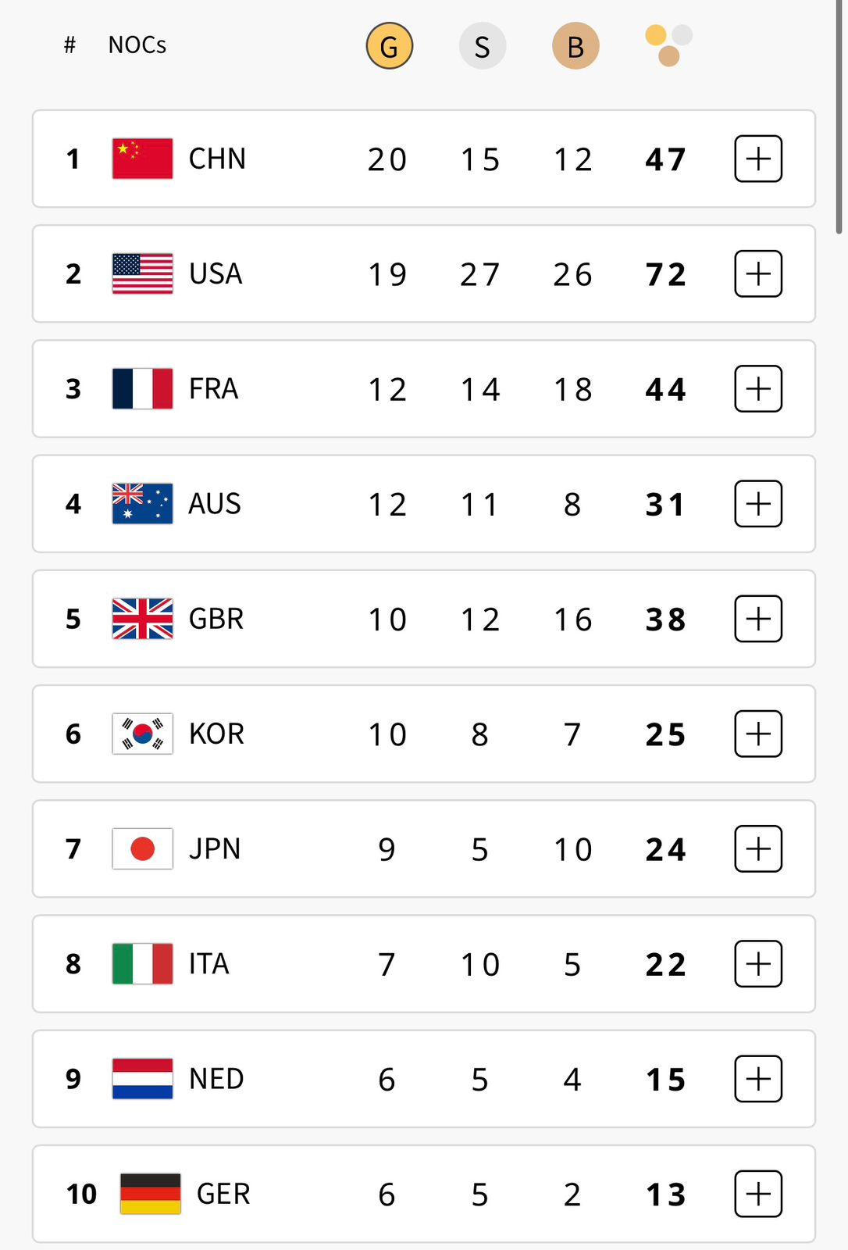Click the Great Britain flag icon

pyautogui.click(x=142, y=619)
